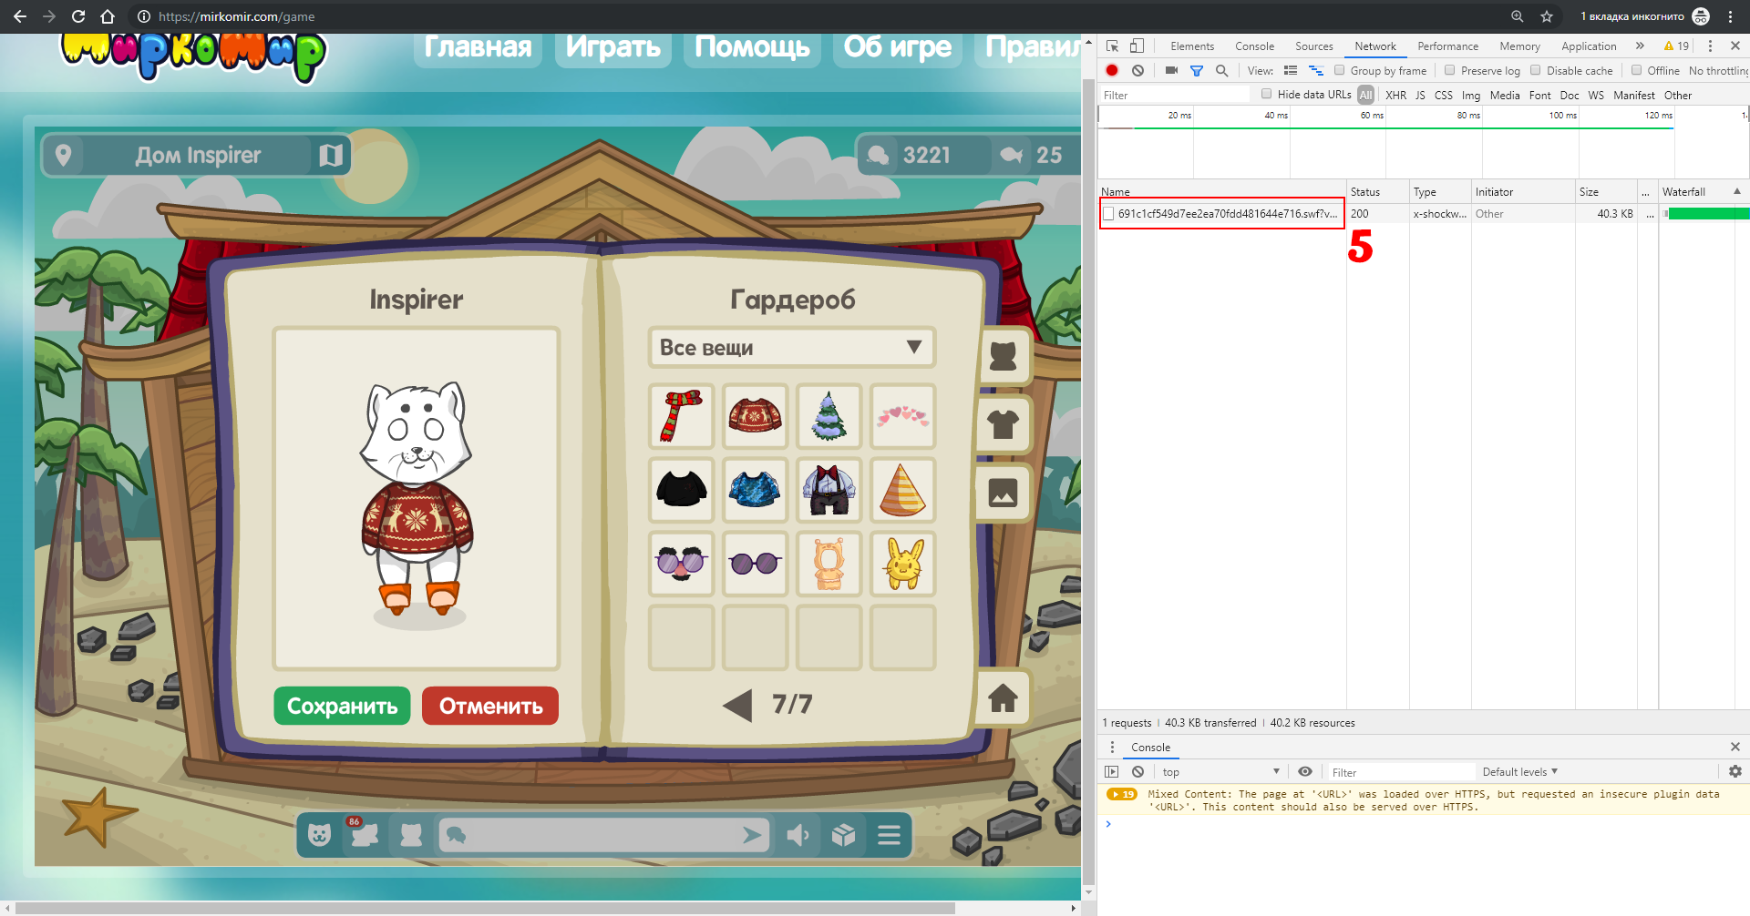Open DevTools three-dot customize menu
The width and height of the screenshot is (1750, 916).
[1710, 46]
